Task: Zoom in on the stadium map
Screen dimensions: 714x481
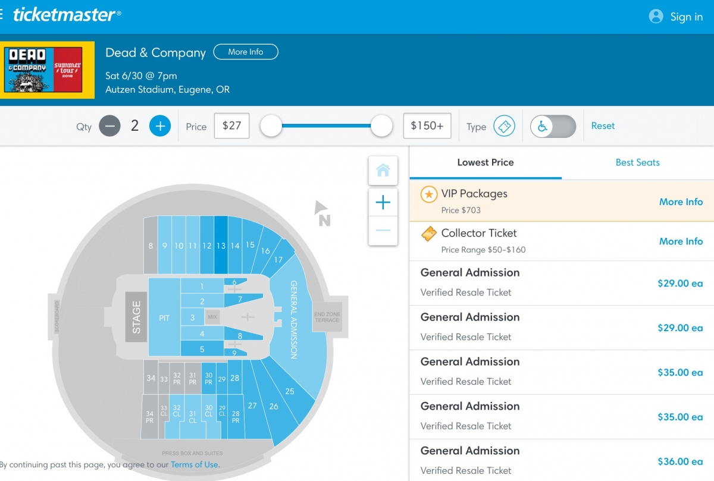Action: coord(383,203)
